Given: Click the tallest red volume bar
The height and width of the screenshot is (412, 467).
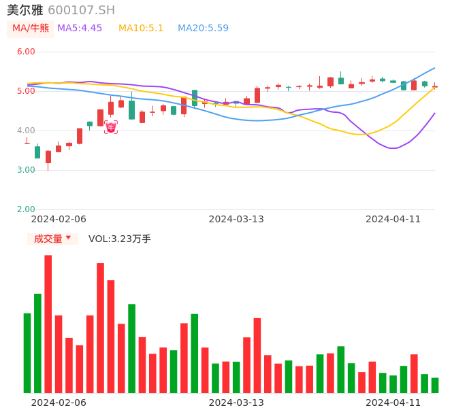Looking at the screenshot, I should pos(48,324).
